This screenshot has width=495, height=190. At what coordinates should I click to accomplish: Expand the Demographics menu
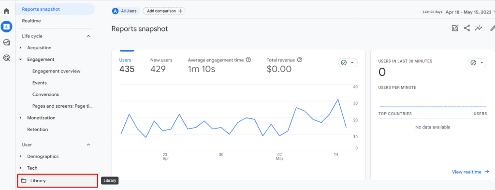pyautogui.click(x=20, y=156)
